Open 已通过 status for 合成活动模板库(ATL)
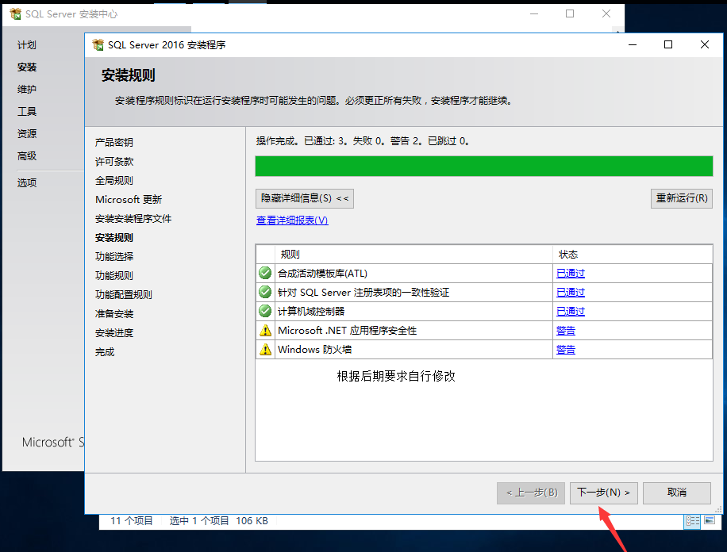Screen dimensions: 727x552 click(x=571, y=274)
